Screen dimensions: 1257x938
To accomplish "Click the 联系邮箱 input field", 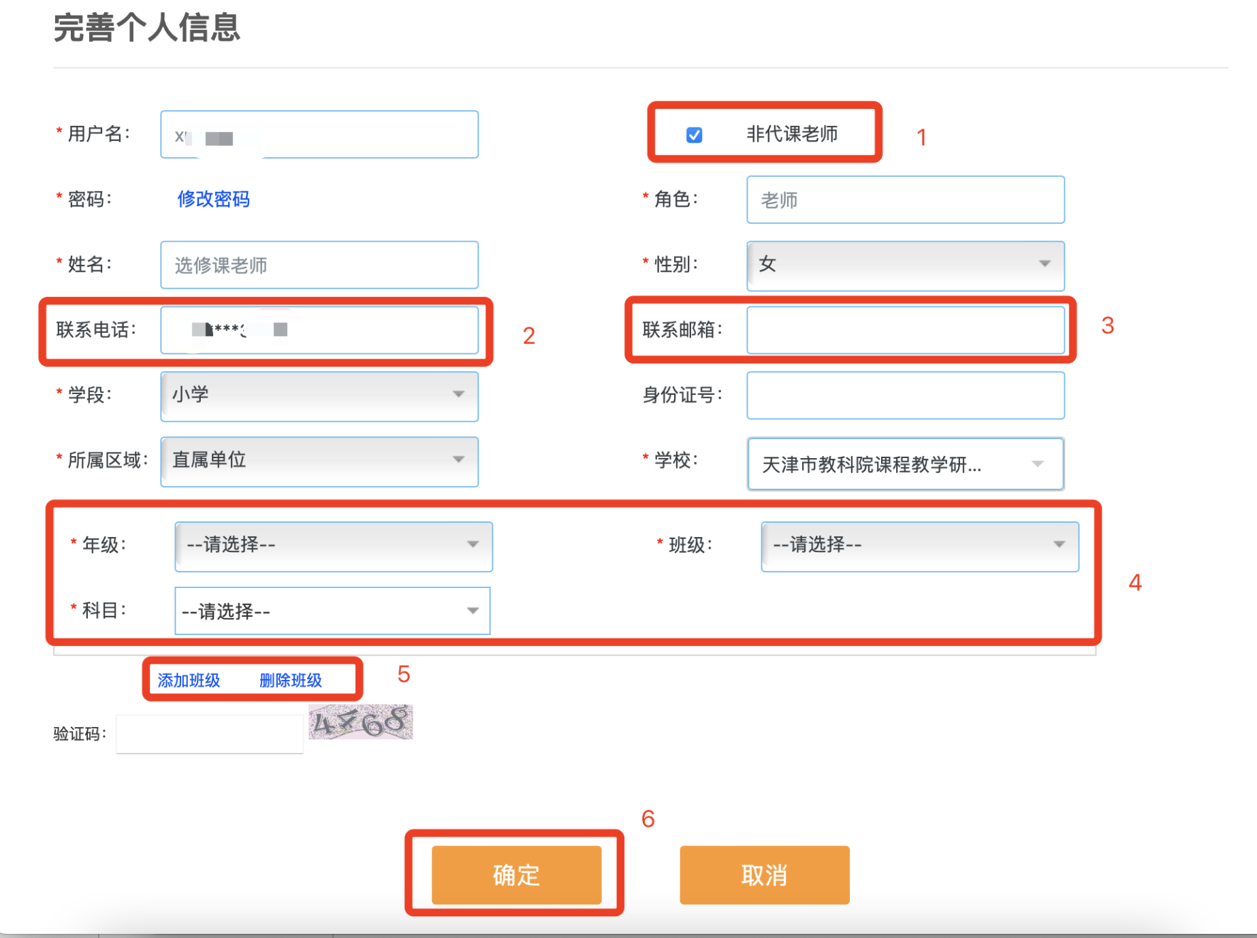I will coord(906,330).
